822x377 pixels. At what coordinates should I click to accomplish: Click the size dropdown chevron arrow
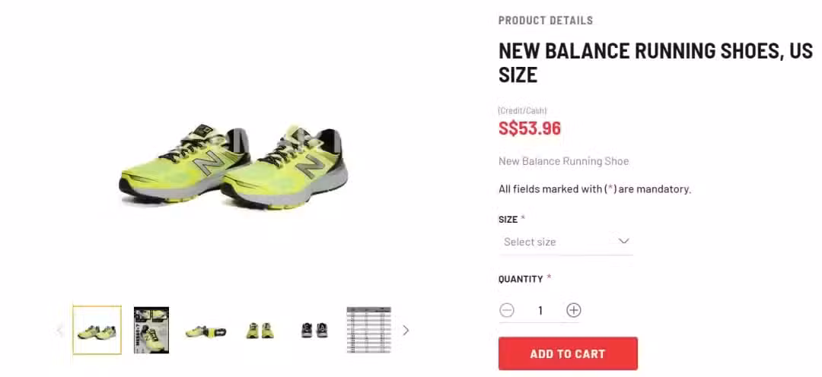[x=623, y=242]
